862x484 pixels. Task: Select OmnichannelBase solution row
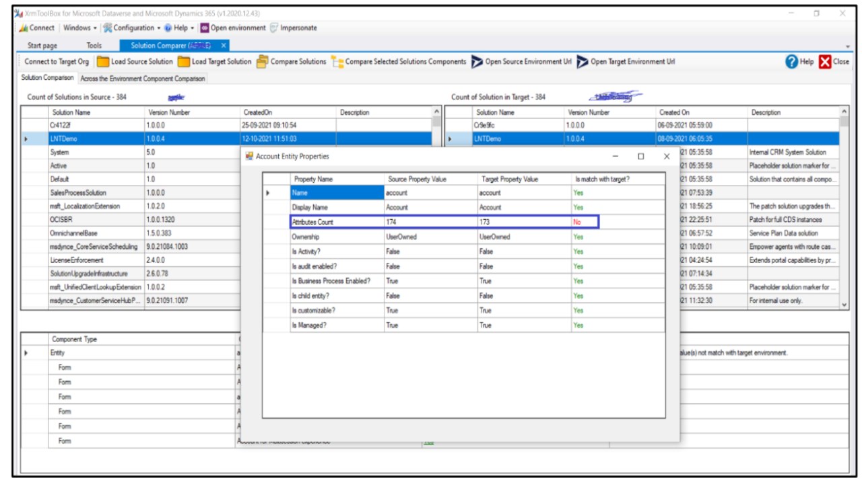point(131,233)
